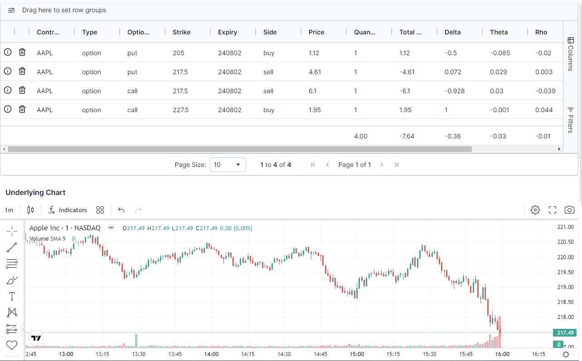Go to the last page
582x361 pixels.
tap(397, 165)
